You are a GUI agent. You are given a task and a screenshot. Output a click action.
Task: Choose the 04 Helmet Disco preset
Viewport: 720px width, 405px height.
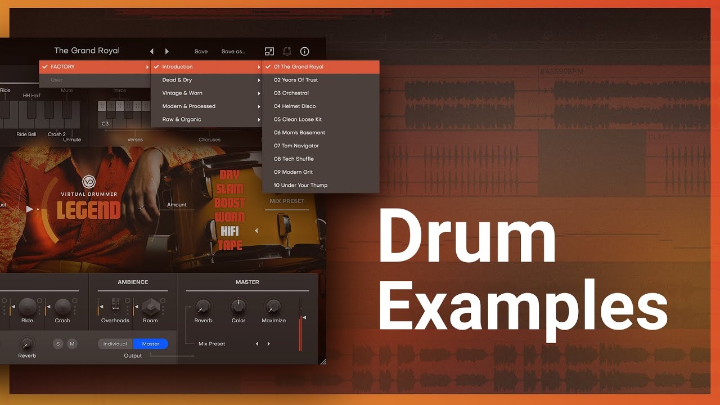coord(295,106)
